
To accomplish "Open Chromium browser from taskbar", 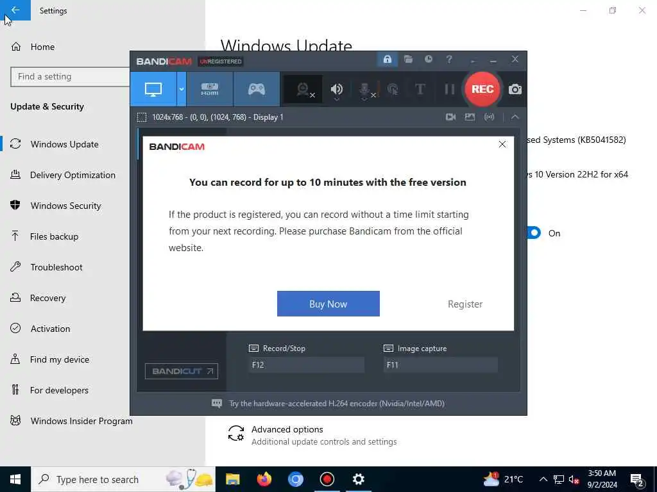I will [x=295, y=479].
